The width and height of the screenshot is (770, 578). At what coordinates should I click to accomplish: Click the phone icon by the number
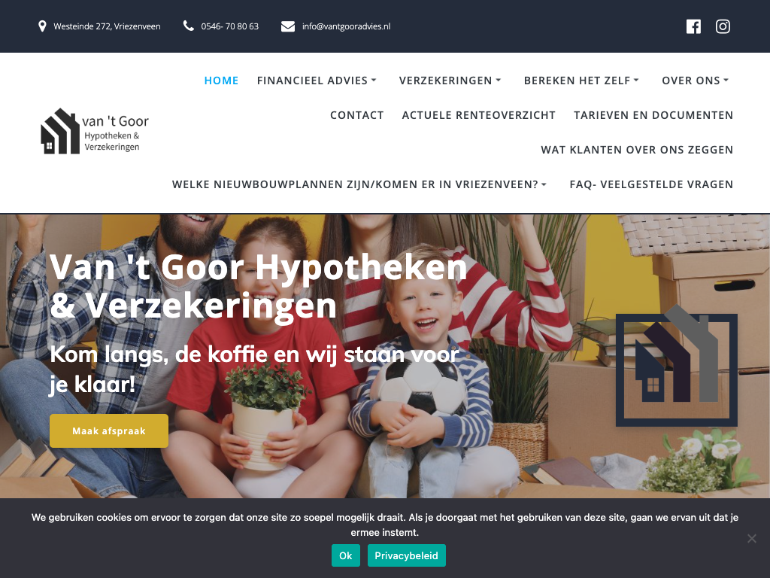click(x=189, y=26)
